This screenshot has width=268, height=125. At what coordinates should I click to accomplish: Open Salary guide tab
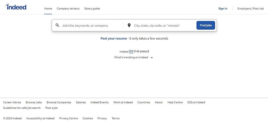coord(92,9)
